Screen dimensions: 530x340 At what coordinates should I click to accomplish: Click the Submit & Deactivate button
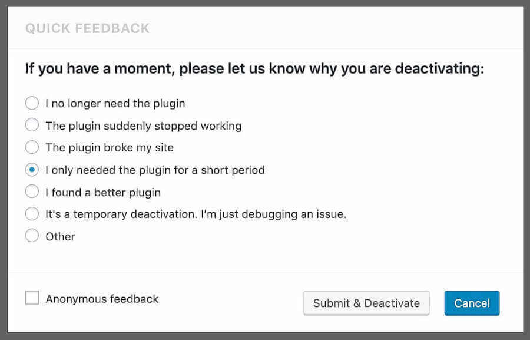tap(366, 303)
